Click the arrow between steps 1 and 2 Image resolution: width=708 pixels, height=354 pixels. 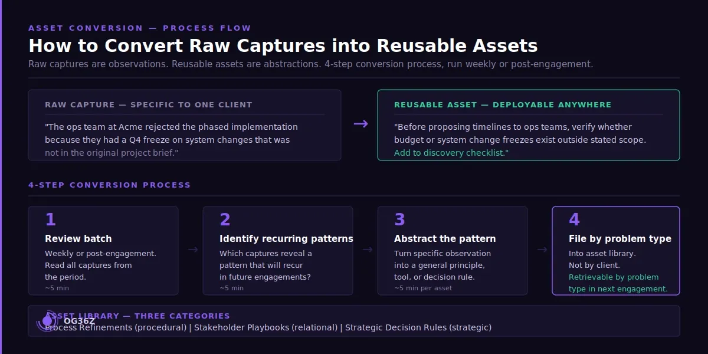pyautogui.click(x=193, y=250)
